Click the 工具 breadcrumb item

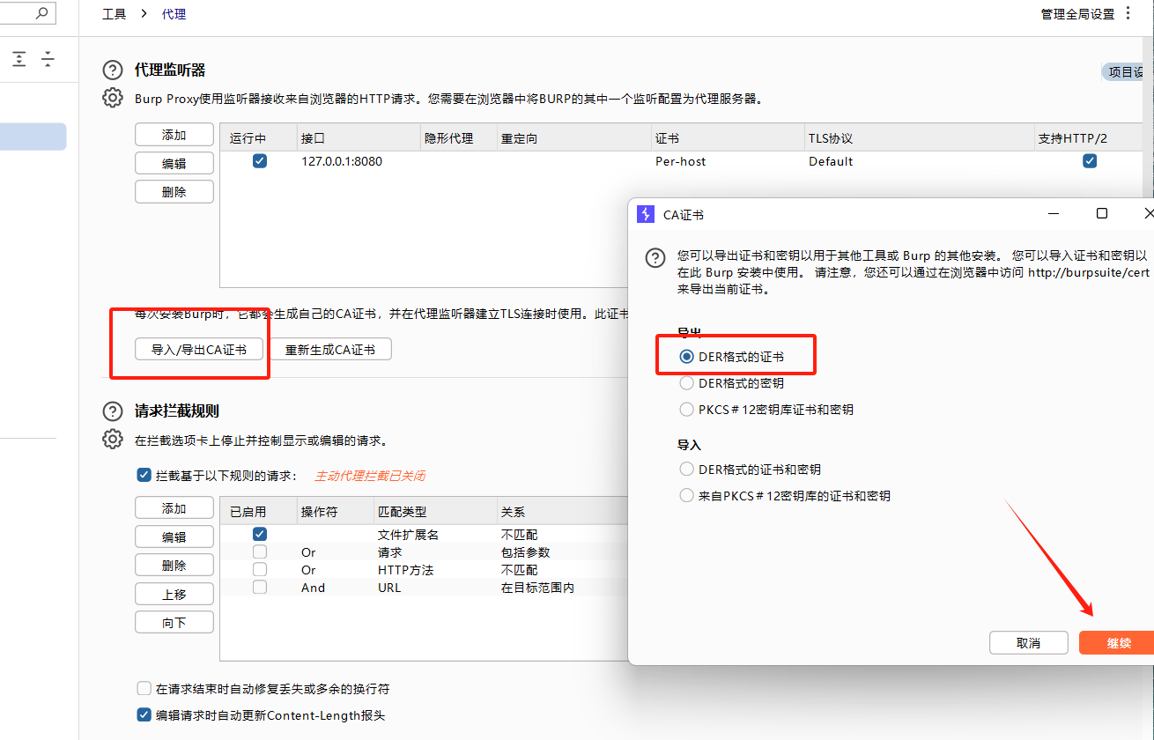pos(115,14)
